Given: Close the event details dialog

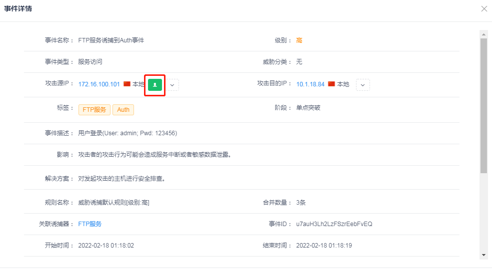Looking at the screenshot, I should coord(483,9).
